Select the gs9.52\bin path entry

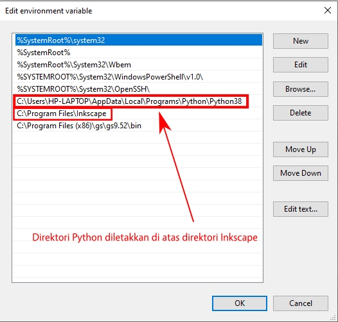click(x=139, y=126)
